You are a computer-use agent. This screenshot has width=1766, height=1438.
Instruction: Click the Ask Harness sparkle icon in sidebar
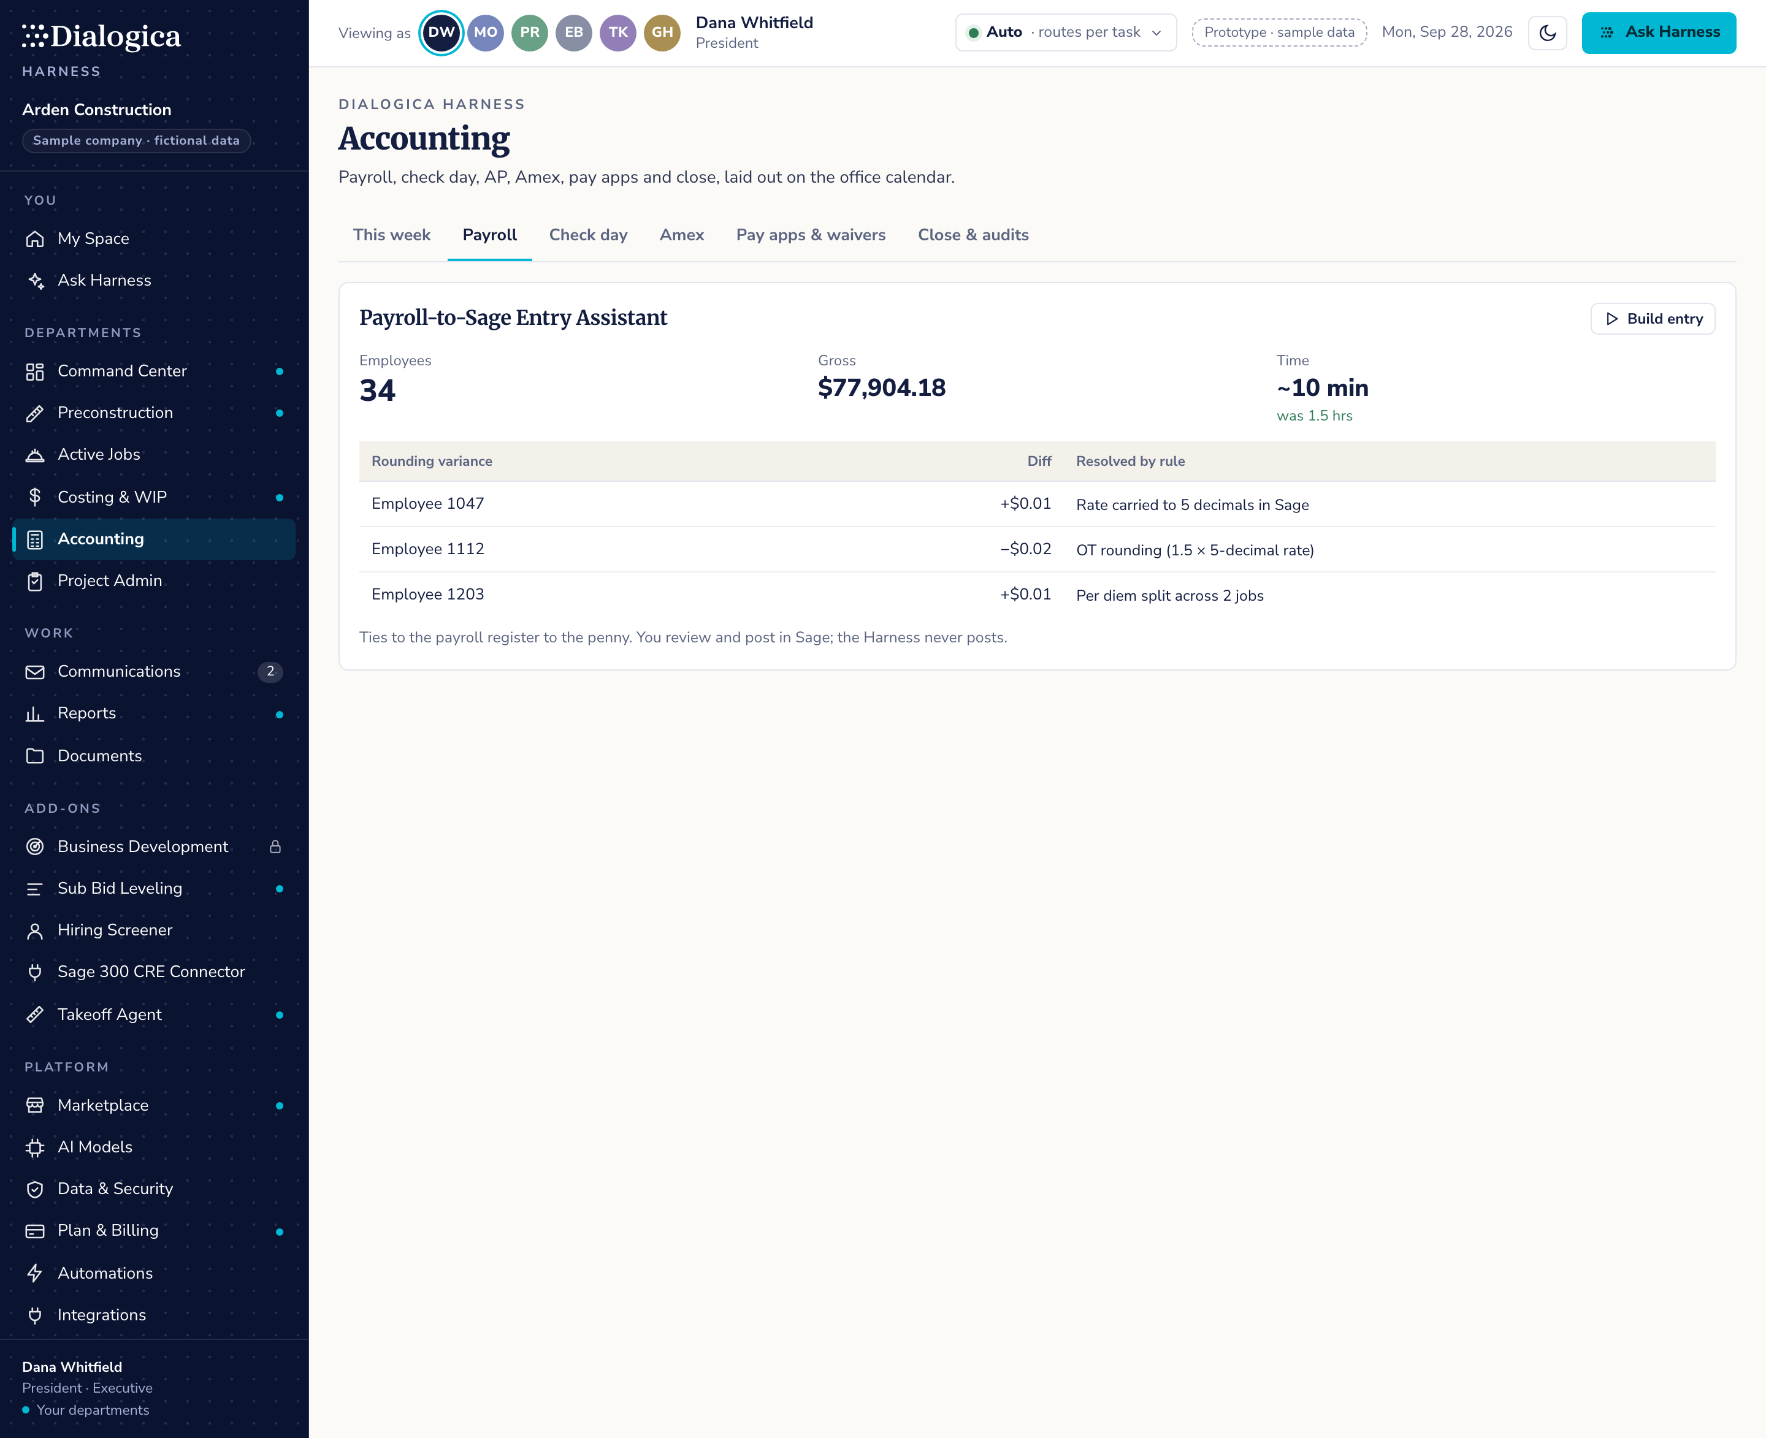35,281
